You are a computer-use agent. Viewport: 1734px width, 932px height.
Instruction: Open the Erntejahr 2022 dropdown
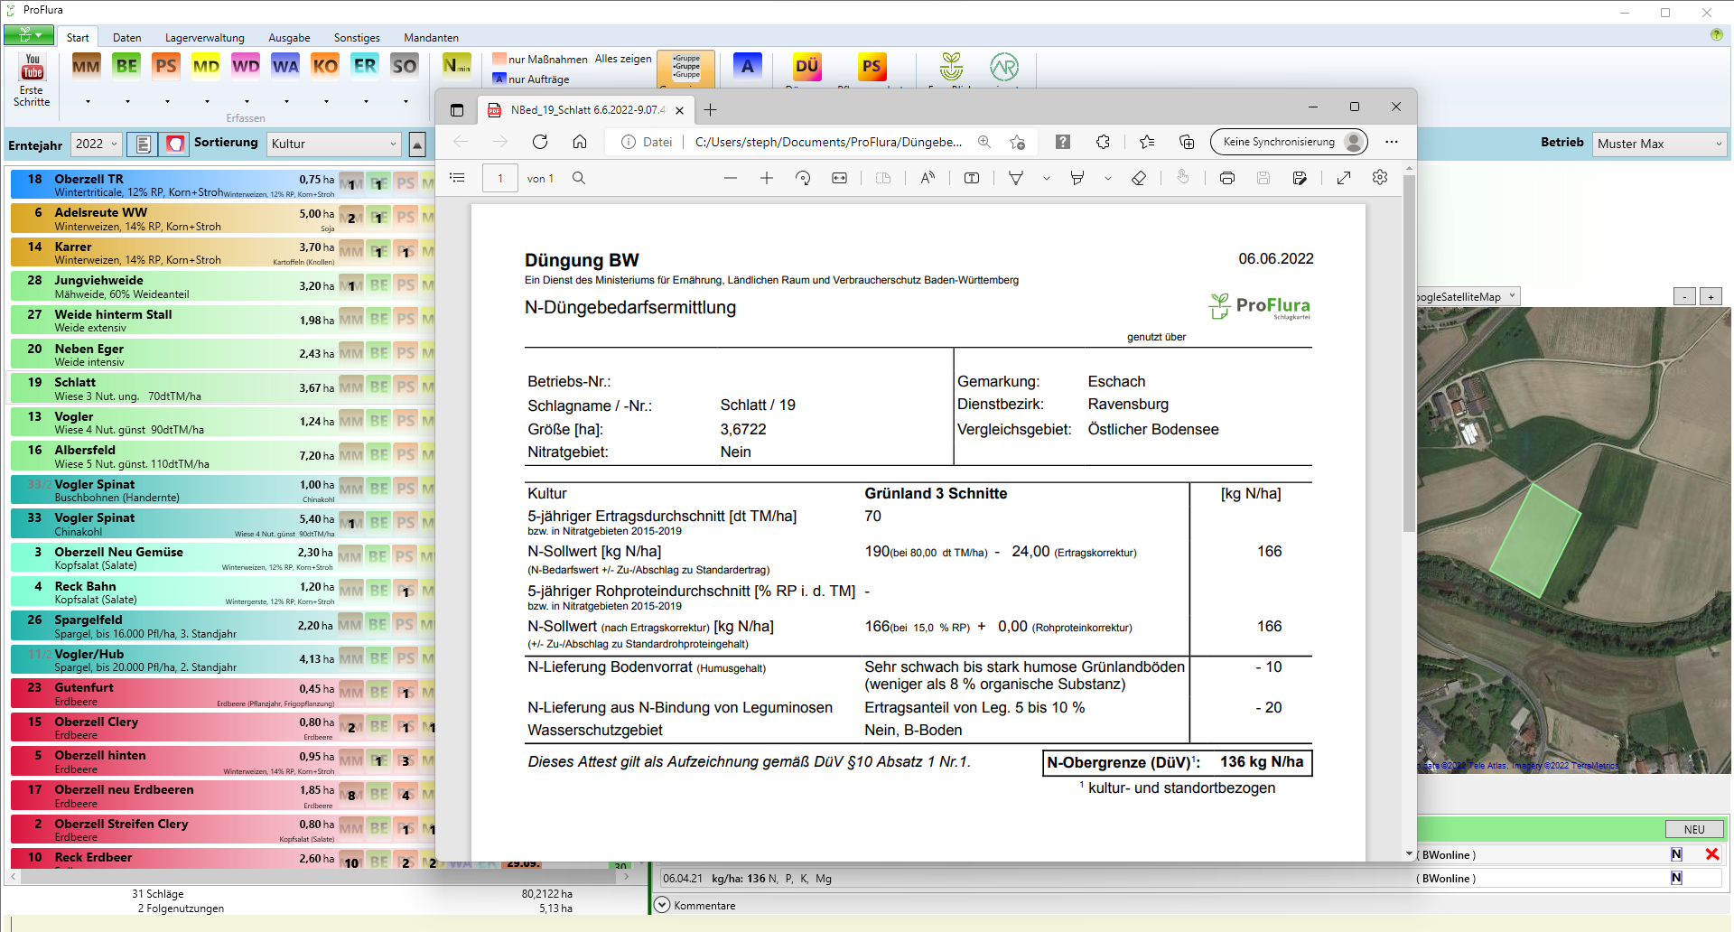pyautogui.click(x=96, y=144)
